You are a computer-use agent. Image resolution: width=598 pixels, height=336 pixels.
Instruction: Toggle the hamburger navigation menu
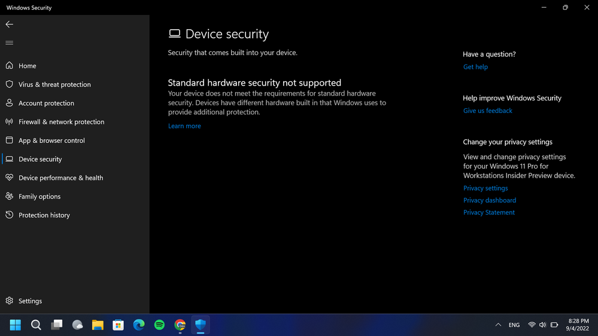click(10, 43)
